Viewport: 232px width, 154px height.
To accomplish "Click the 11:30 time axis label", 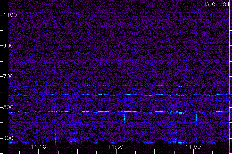I will pyautogui.click(x=116, y=147).
